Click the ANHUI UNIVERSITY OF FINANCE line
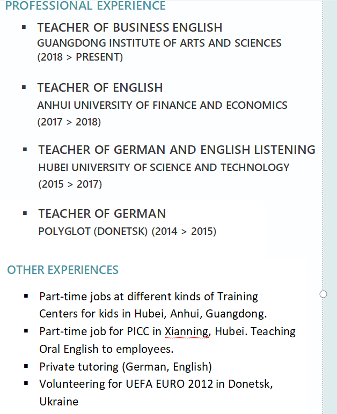 pos(162,105)
